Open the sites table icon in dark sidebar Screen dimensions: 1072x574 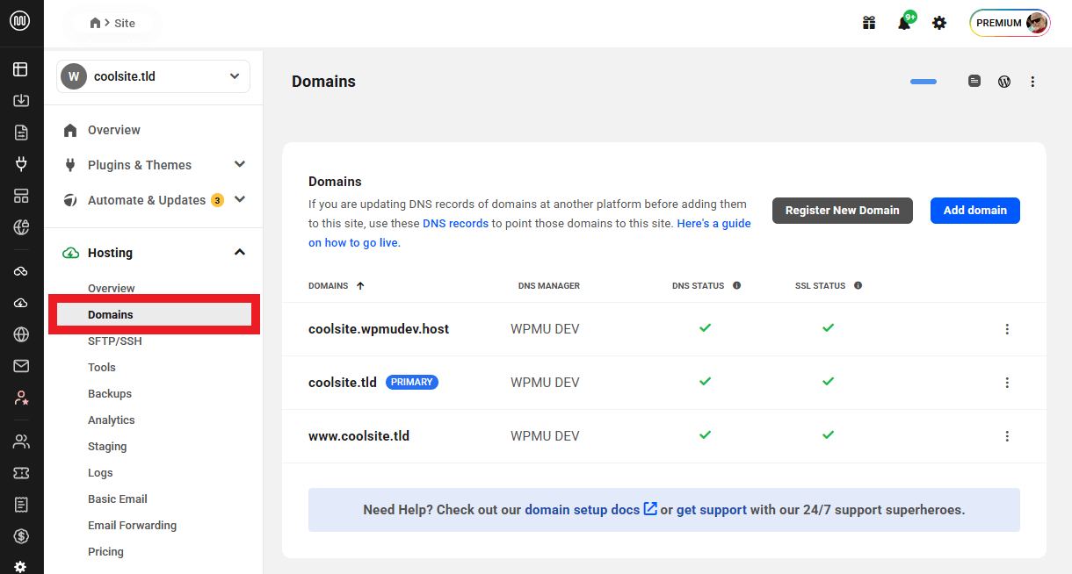pos(21,69)
